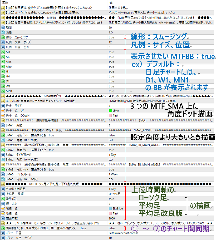
Task: Edit the 線 太さ value 2
Action: 109,204
